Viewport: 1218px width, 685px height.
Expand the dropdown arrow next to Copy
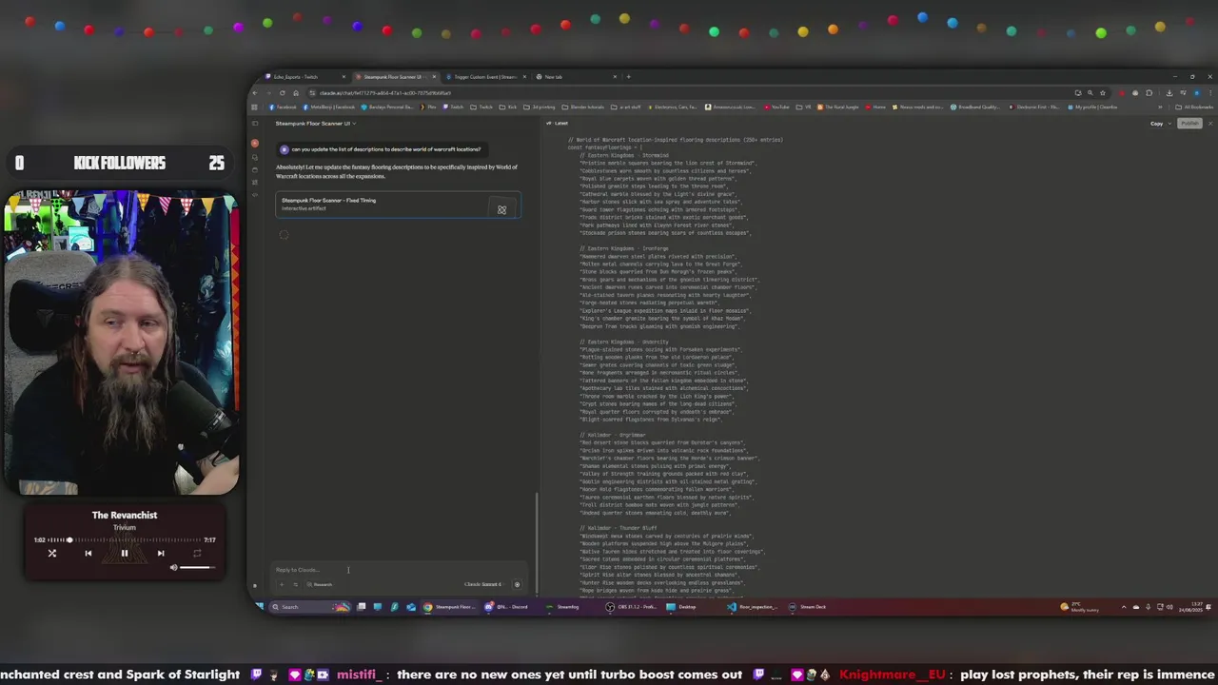pyautogui.click(x=1170, y=123)
